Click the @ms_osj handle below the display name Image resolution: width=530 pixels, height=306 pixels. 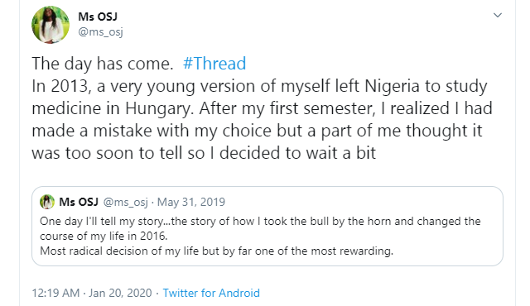tap(100, 32)
